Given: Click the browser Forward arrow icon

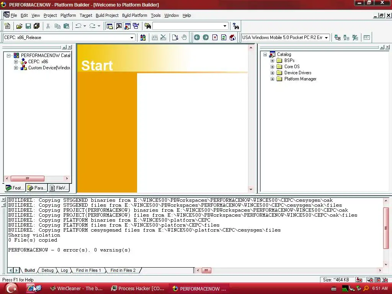Looking at the screenshot, I should (206, 38).
